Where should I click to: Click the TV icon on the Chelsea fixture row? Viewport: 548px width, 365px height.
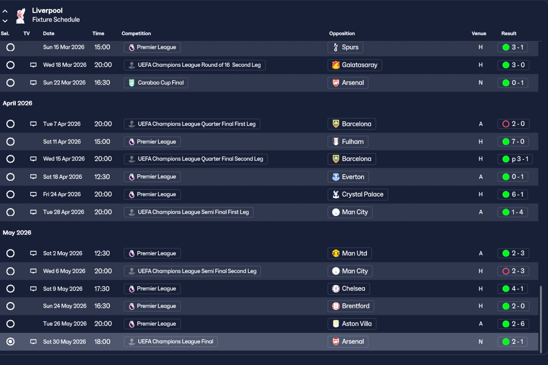tap(33, 289)
